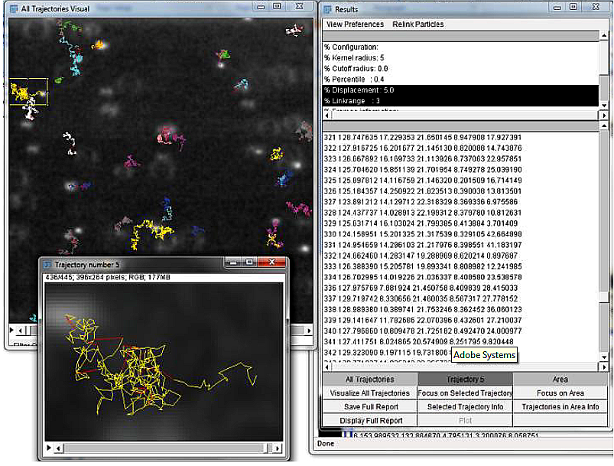Image resolution: width=614 pixels, height=466 pixels.
Task: Click Trajectory number 5 window icon
Action: tap(47, 264)
